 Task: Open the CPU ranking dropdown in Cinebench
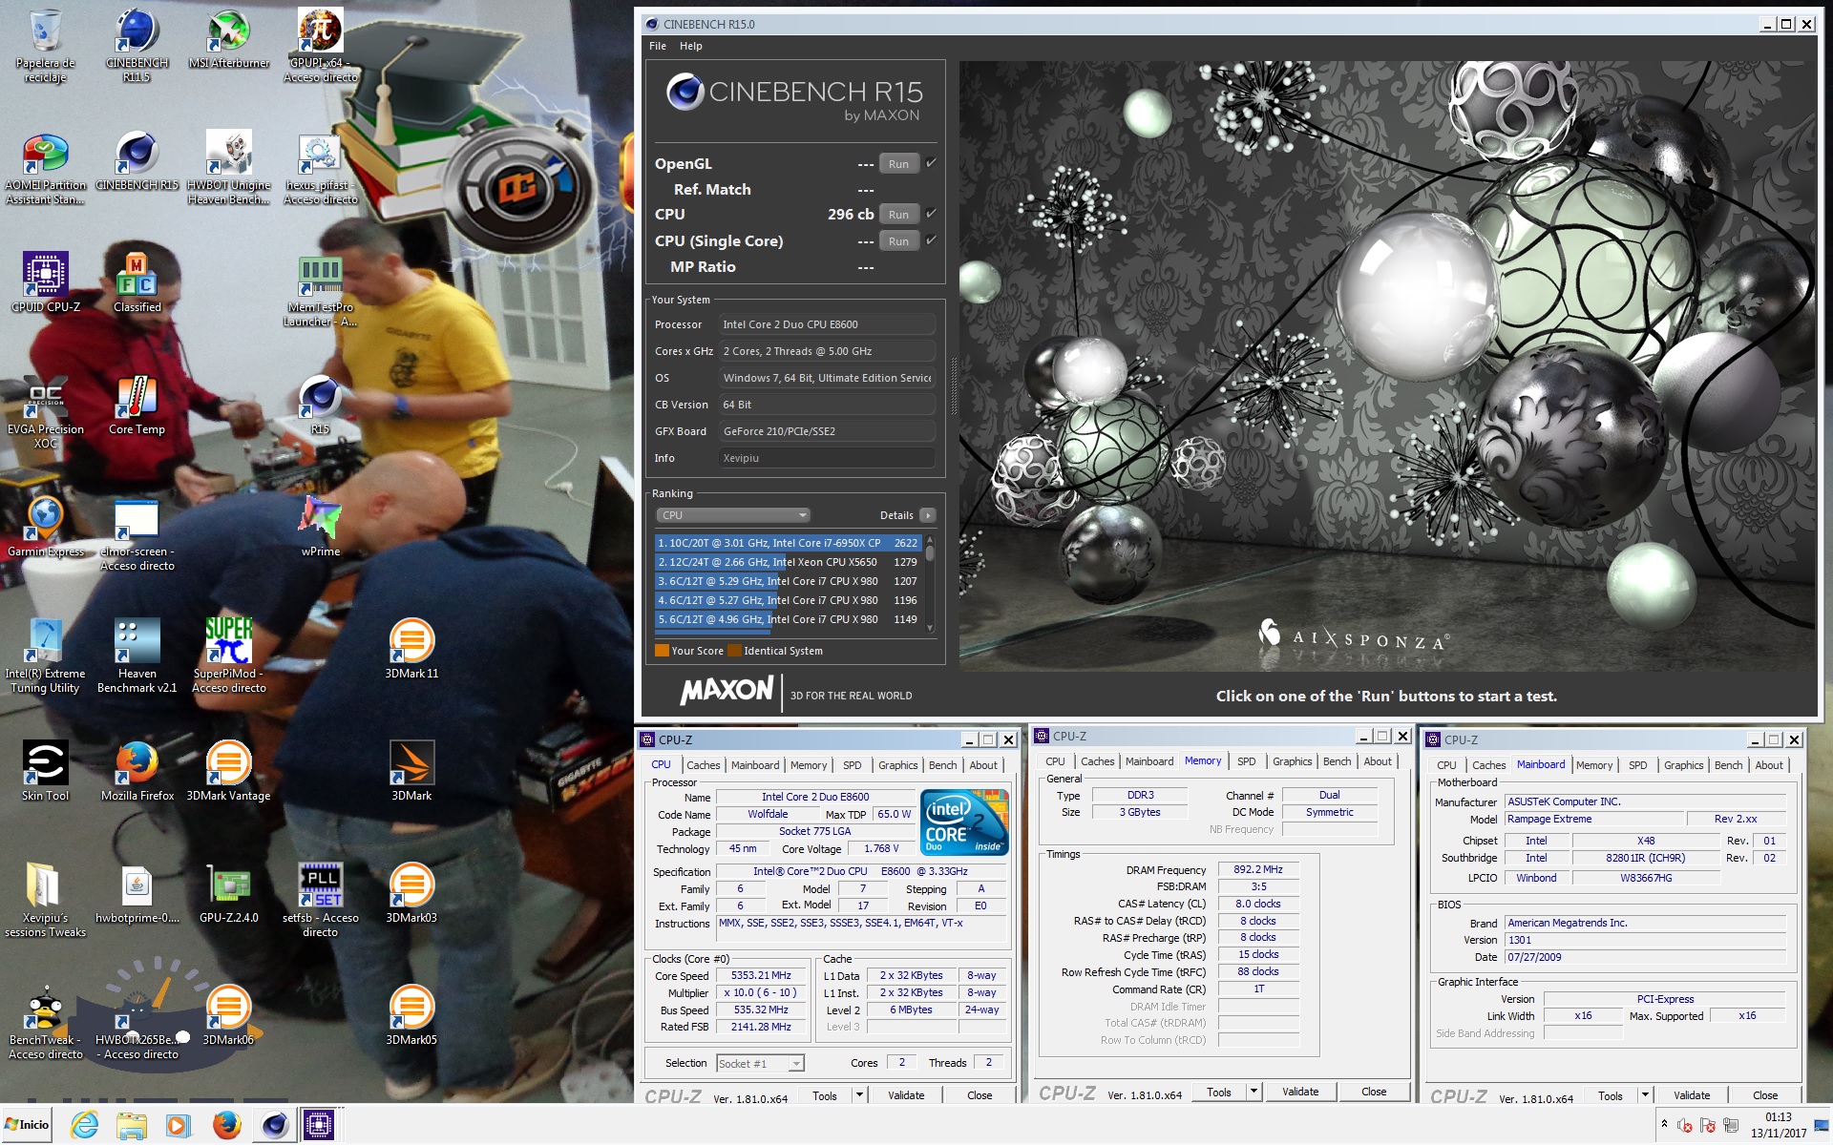point(732,515)
